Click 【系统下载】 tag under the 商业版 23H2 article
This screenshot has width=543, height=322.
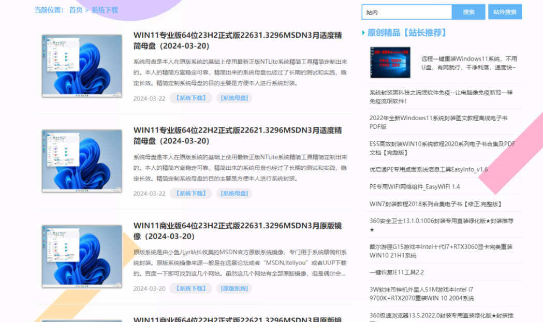pyautogui.click(x=191, y=288)
